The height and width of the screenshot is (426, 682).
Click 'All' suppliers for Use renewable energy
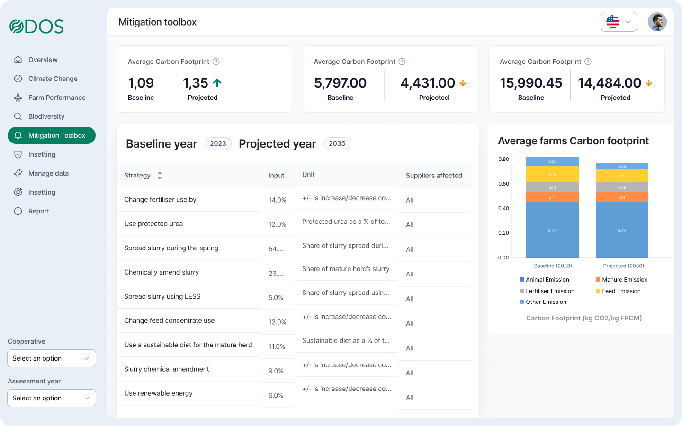(410, 398)
